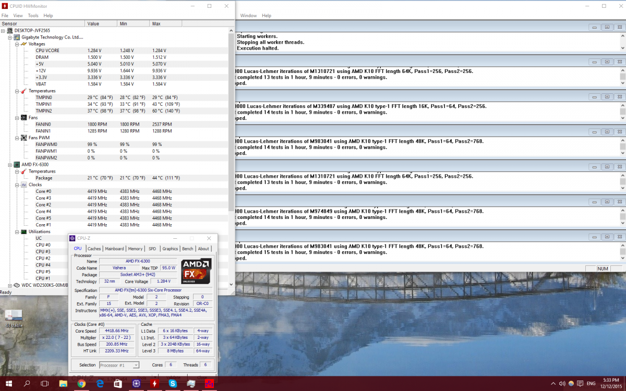Viewport: 626px width, 391px height.
Task: Click the DESKTOP-JVF2565 computer icon
Action: click(x=10, y=30)
